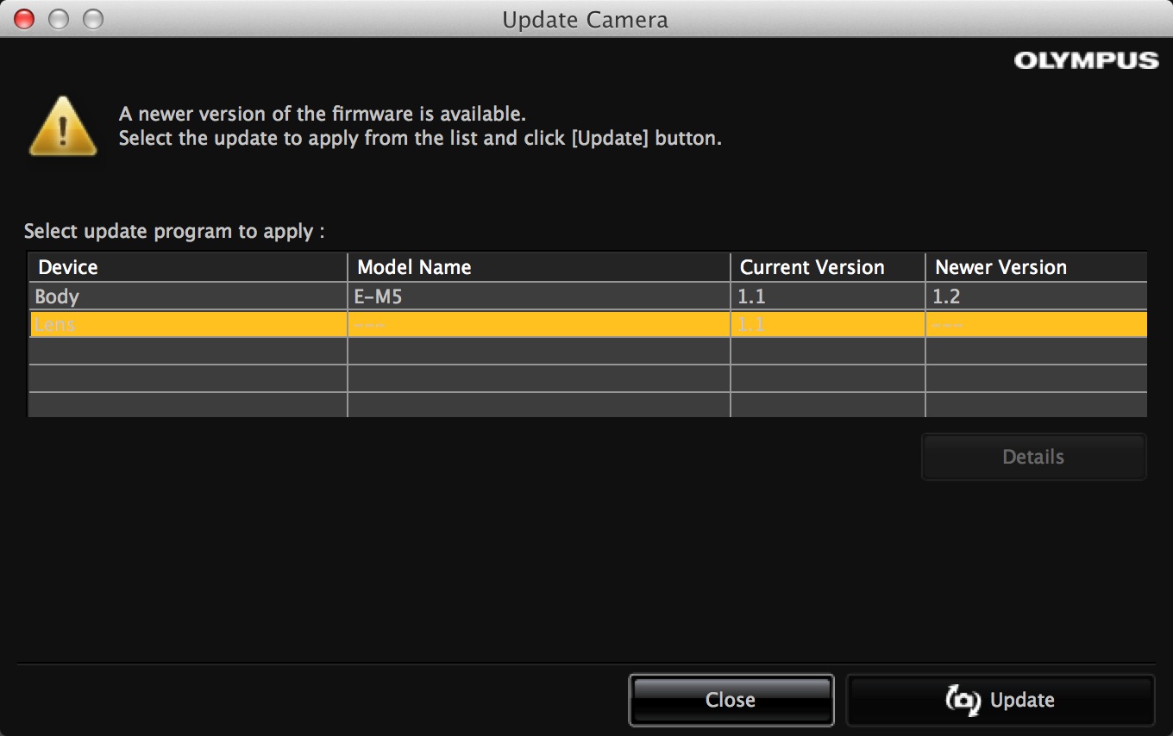Click the disabled Details button
Screen dimensions: 1173x736
point(1033,457)
